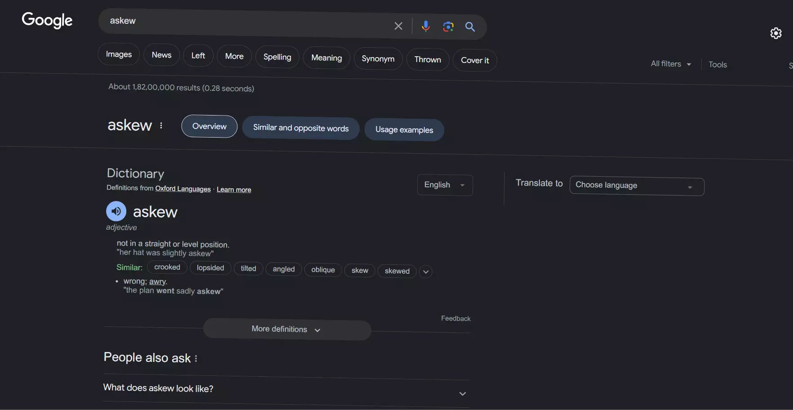Activate voice search with the microphone icon
The height and width of the screenshot is (410, 793).
click(425, 27)
